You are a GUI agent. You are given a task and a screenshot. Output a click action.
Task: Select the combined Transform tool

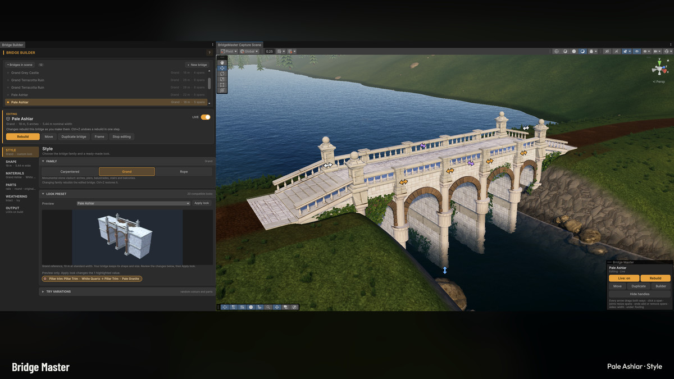222,90
